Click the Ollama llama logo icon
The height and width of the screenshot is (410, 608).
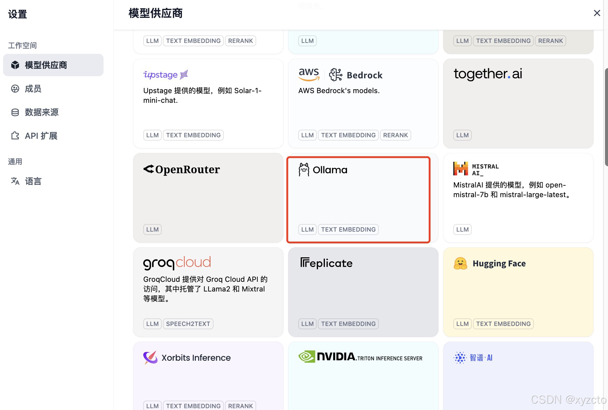(304, 170)
